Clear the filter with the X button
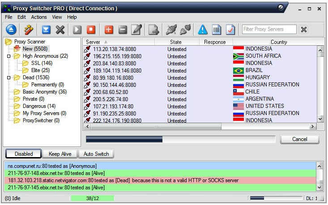The height and width of the screenshot is (205, 328). tap(304, 30)
